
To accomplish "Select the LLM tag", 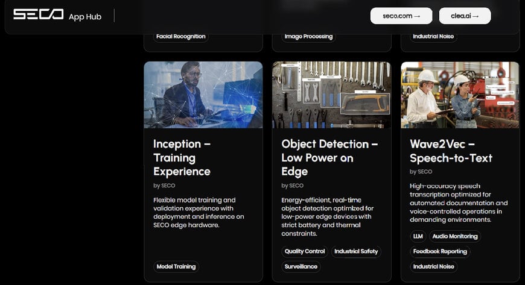I will [x=418, y=236].
